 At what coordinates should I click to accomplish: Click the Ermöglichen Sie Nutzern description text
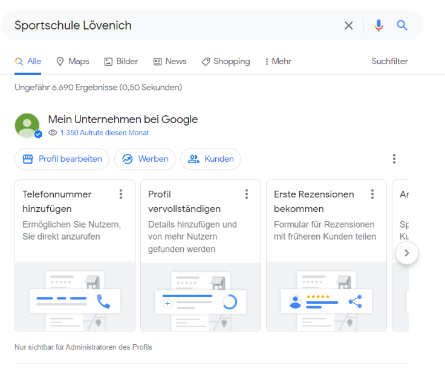72,231
